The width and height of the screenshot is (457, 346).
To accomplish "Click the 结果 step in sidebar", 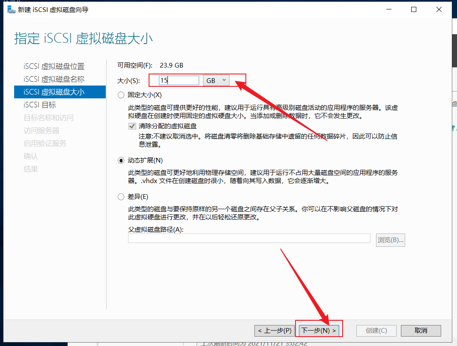I will click(30, 169).
